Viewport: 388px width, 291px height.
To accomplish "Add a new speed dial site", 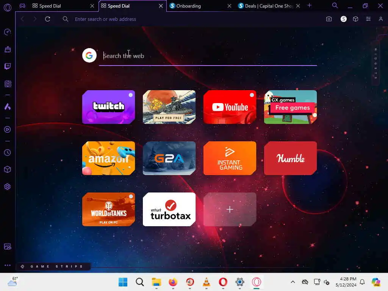I will [x=230, y=209].
